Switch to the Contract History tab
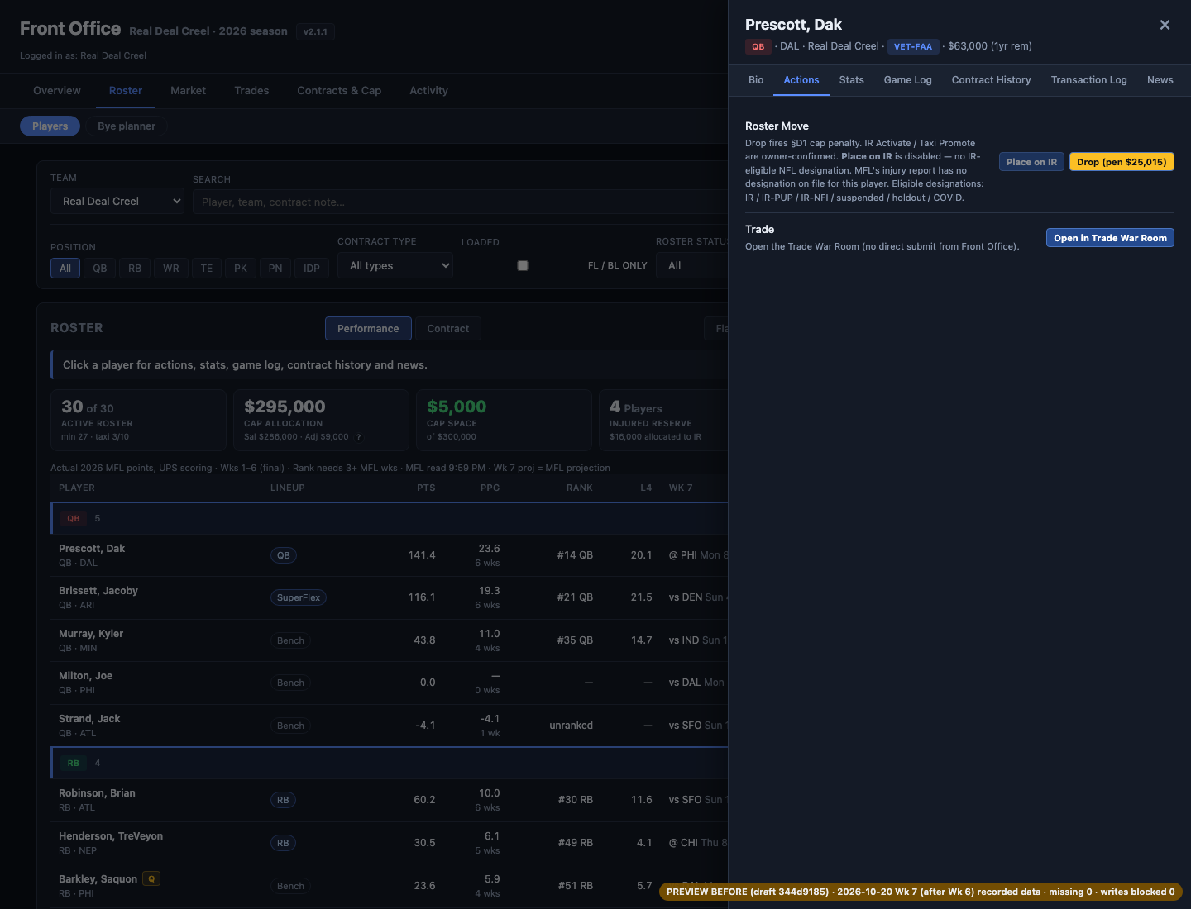This screenshot has height=909, width=1191. [992, 80]
